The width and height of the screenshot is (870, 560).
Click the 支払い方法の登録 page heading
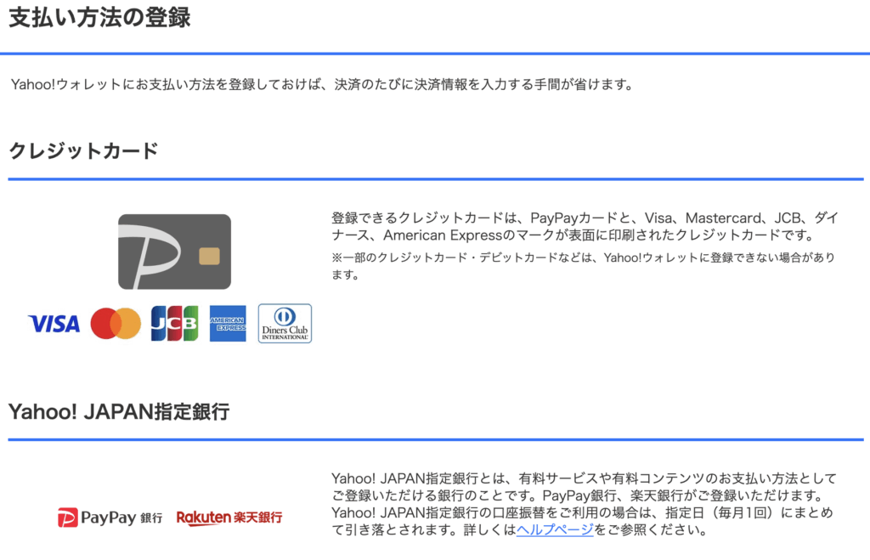(x=99, y=18)
